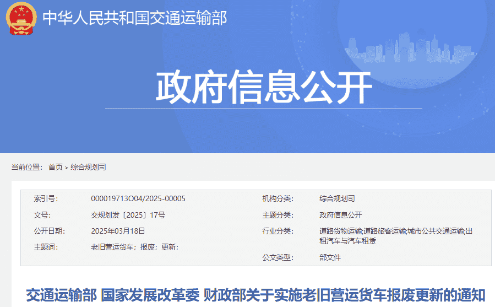Click the publish date 2025年03月18日
This screenshot has height=307, width=495.
click(118, 231)
